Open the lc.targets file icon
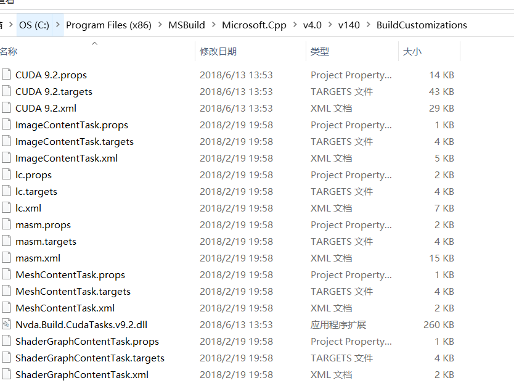The height and width of the screenshot is (391, 514). coord(8,191)
